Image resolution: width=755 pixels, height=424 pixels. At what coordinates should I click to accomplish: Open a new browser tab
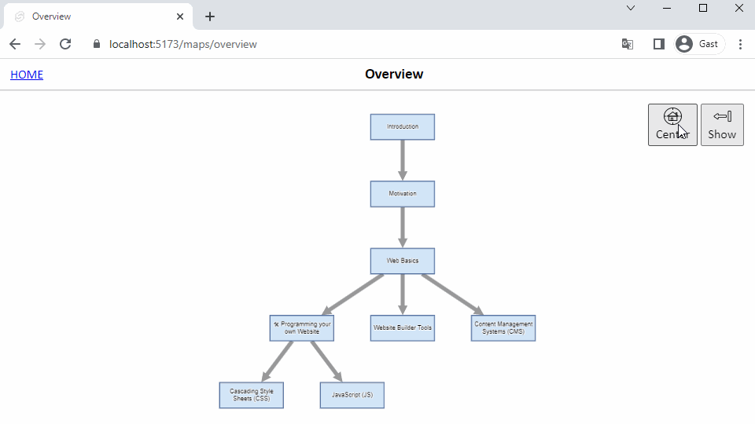click(210, 16)
